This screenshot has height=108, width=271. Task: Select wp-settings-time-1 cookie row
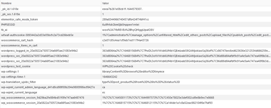135,77
